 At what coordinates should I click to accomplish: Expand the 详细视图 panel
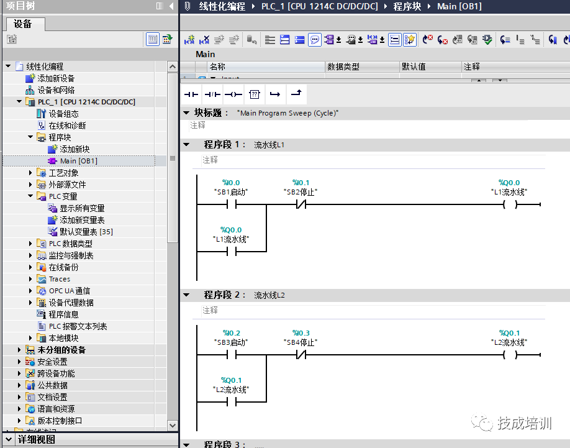coord(9,439)
